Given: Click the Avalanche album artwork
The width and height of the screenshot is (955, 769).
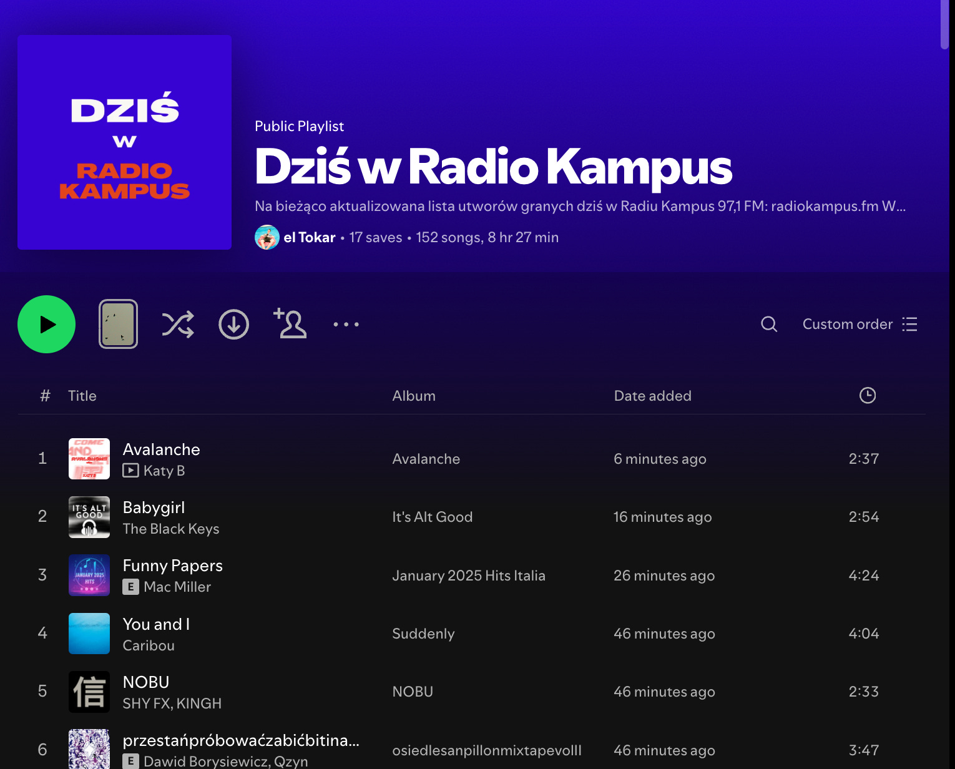Looking at the screenshot, I should 89,459.
